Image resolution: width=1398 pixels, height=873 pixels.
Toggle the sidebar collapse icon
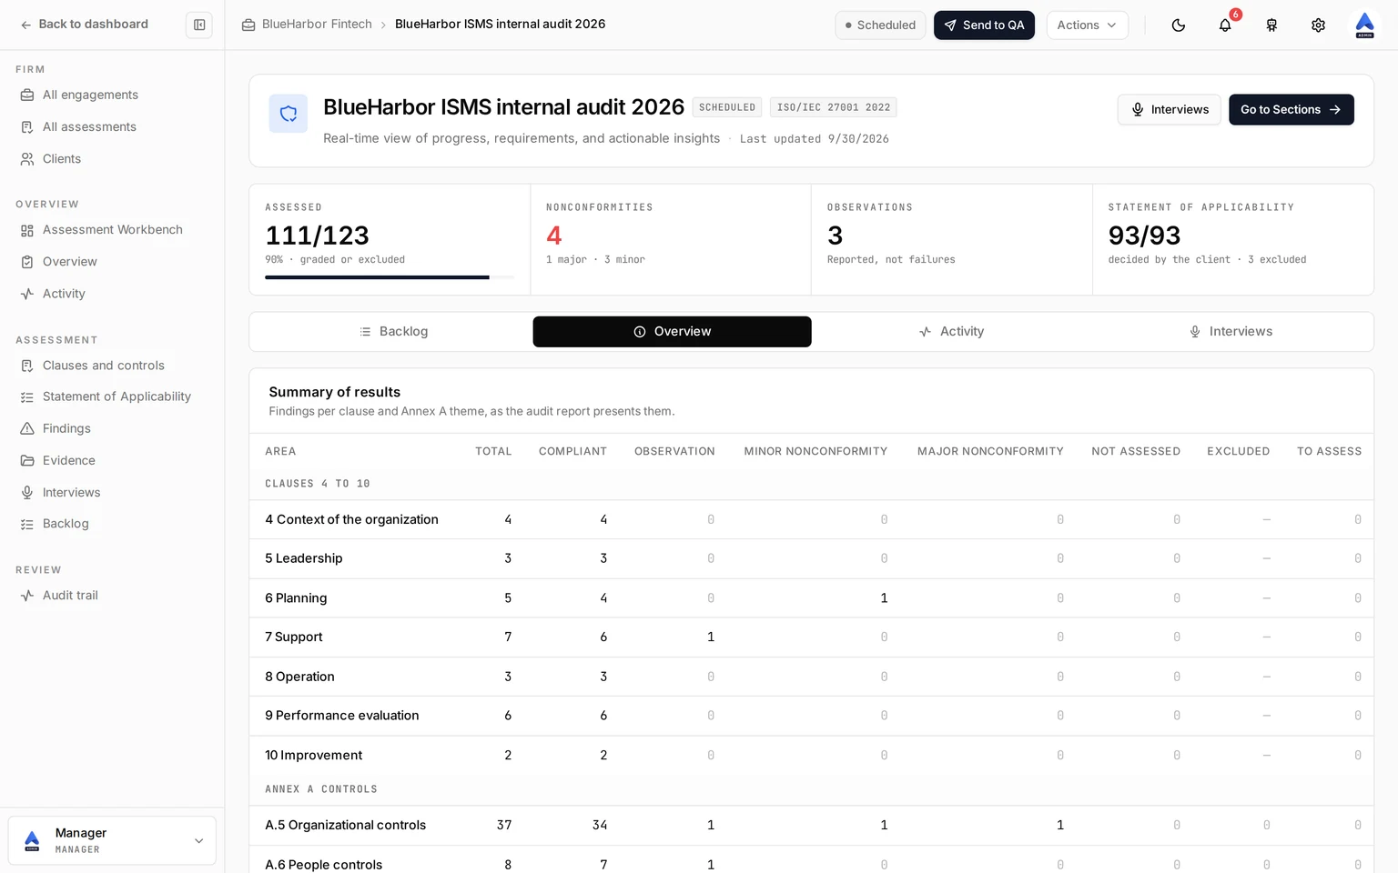[199, 25]
